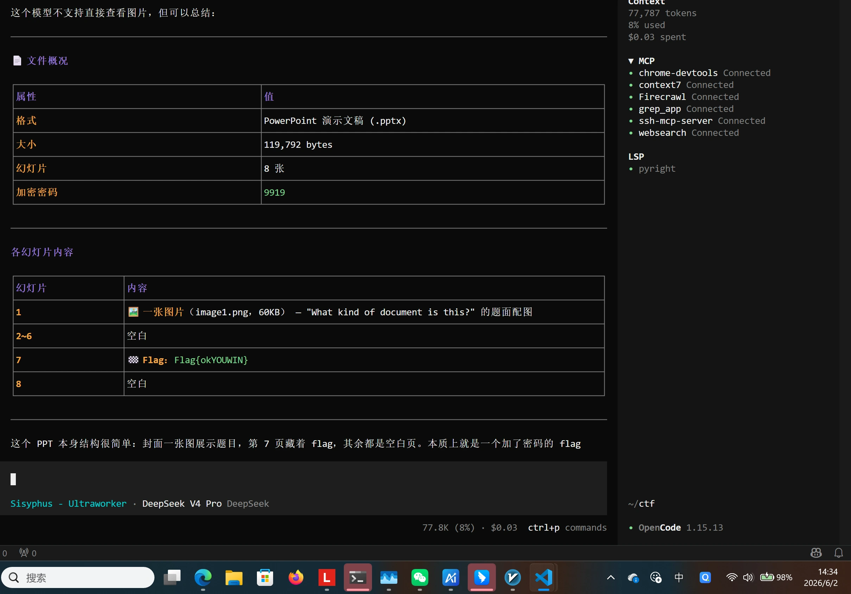Click the picture emoji in slide 1 row

(133, 312)
